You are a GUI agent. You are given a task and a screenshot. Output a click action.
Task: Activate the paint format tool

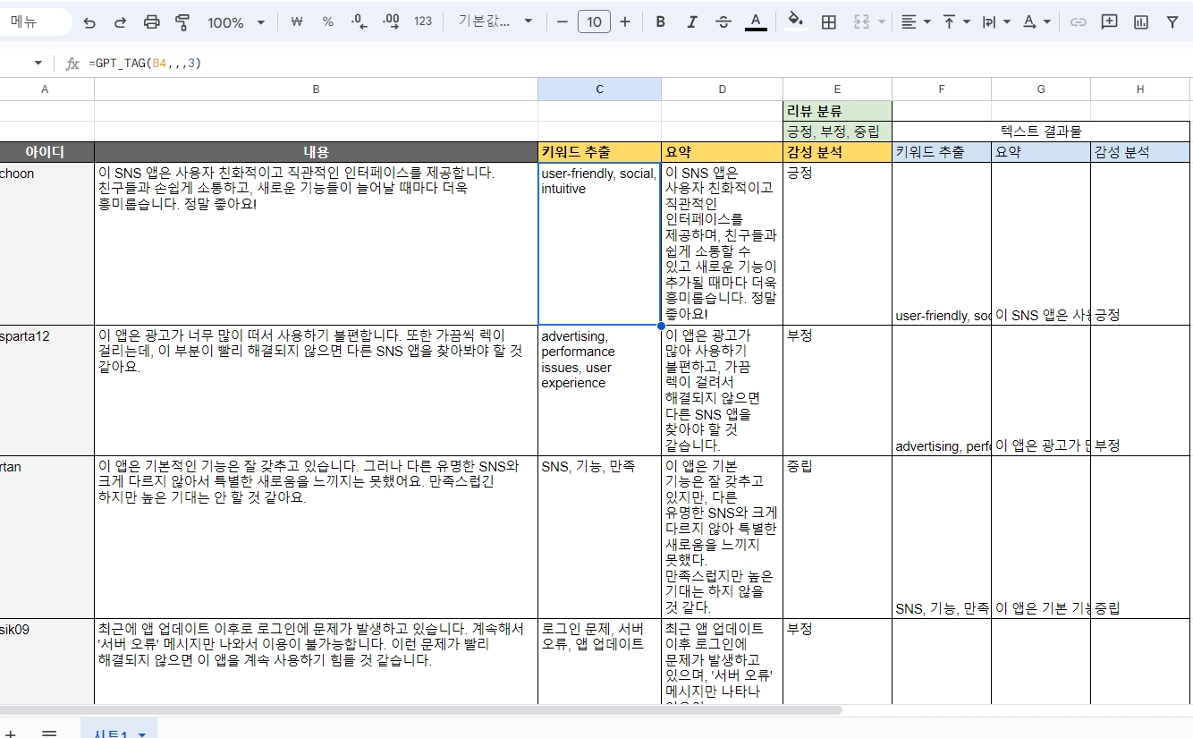(182, 22)
